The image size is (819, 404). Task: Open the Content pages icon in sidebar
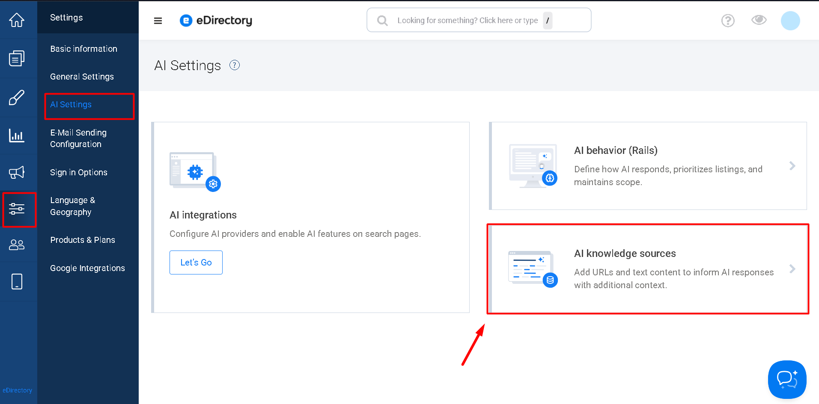click(17, 59)
